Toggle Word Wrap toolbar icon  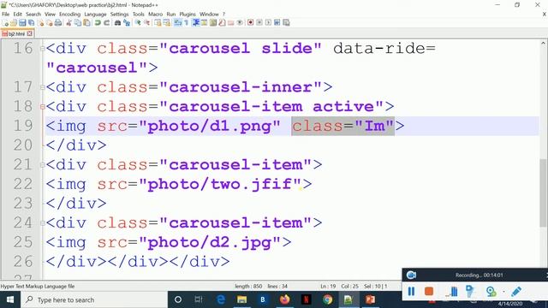tap(177, 23)
